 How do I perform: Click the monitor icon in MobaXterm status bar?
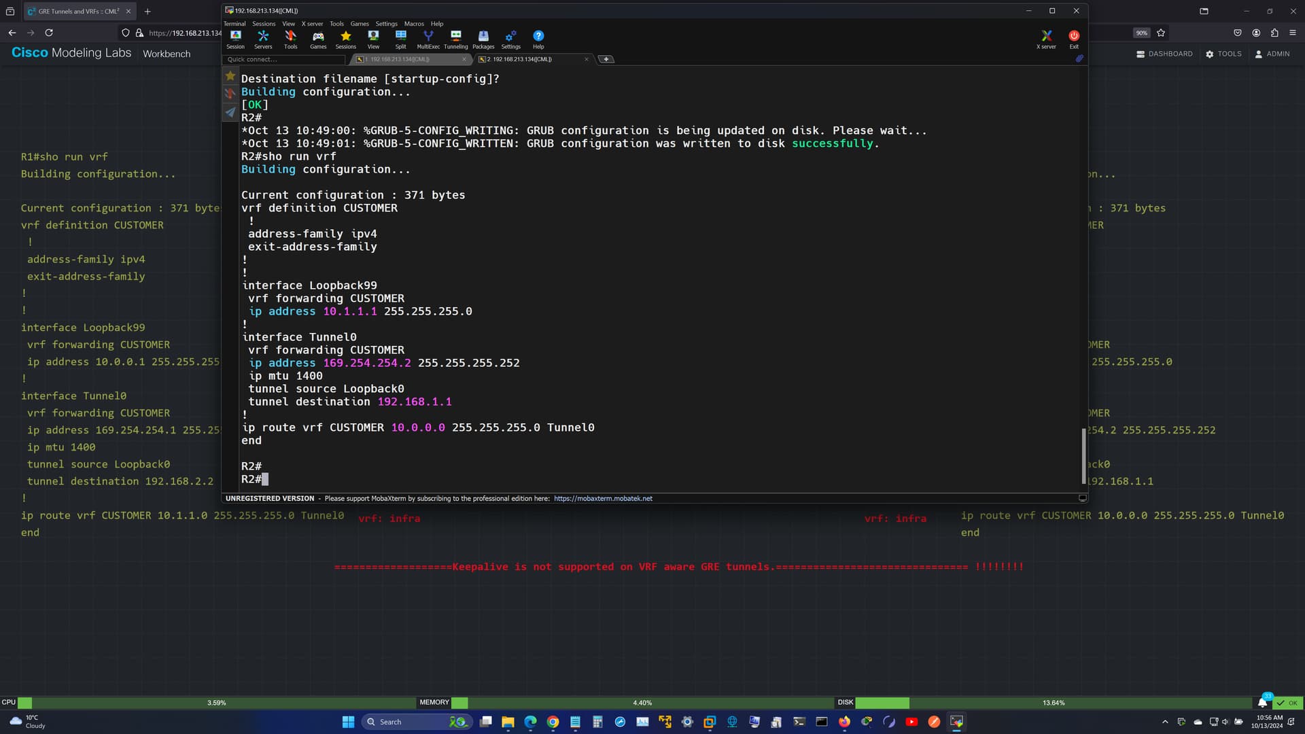(1082, 498)
